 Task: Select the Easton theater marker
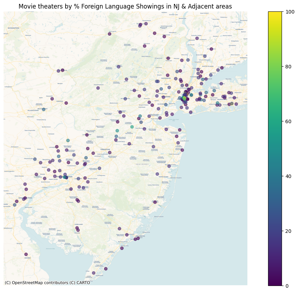[66, 103]
